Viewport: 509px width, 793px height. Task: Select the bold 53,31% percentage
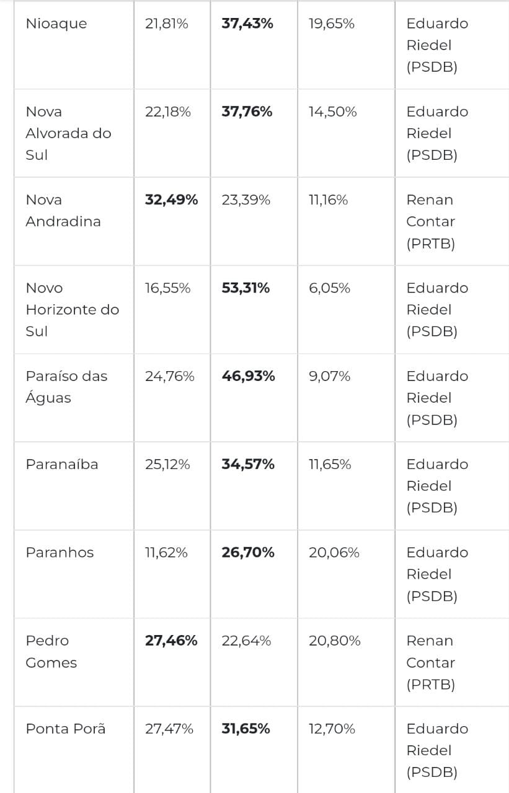pyautogui.click(x=246, y=288)
